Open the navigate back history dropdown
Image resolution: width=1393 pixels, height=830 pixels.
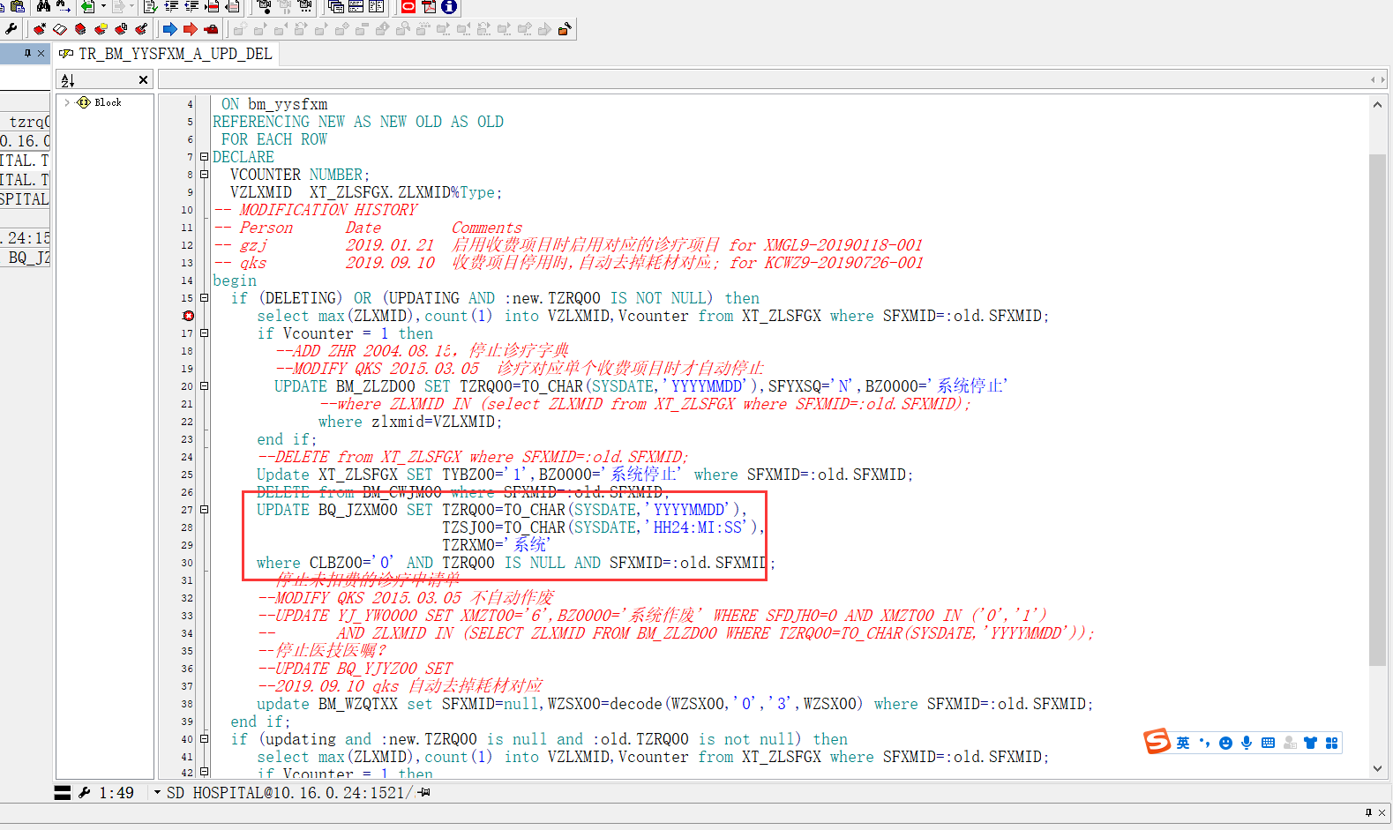click(x=103, y=6)
